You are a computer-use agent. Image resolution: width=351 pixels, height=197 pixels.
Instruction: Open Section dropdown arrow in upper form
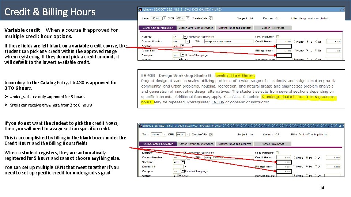click(182, 46)
